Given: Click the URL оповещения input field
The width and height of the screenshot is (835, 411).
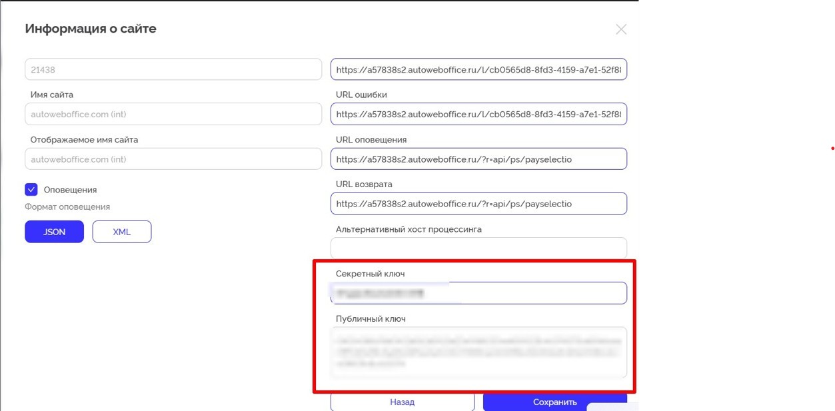Looking at the screenshot, I should tap(478, 159).
